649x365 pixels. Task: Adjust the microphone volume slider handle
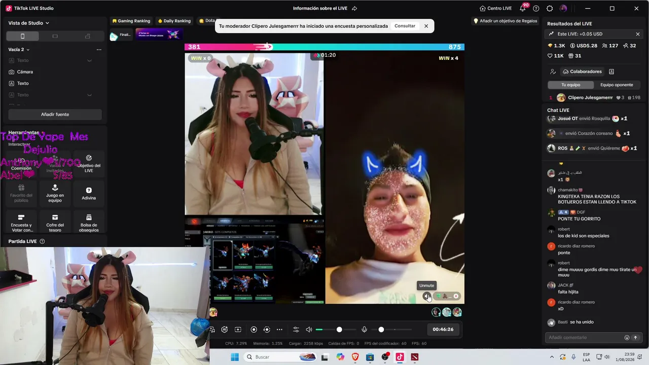tap(381, 330)
